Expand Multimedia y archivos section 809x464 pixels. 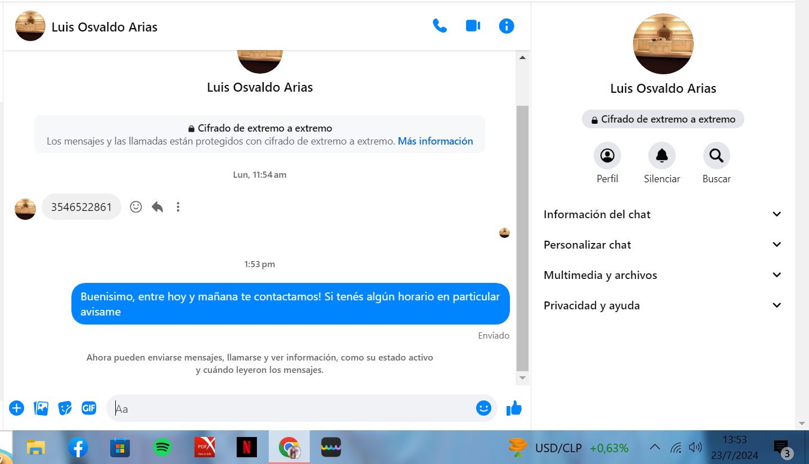[x=662, y=275]
